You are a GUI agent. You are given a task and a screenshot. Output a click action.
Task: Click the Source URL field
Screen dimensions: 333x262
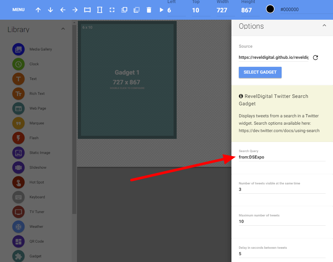click(x=274, y=57)
